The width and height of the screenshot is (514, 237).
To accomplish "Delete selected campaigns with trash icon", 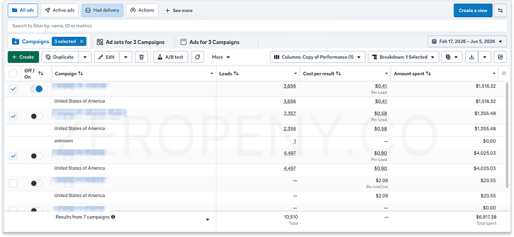I will tap(141, 57).
